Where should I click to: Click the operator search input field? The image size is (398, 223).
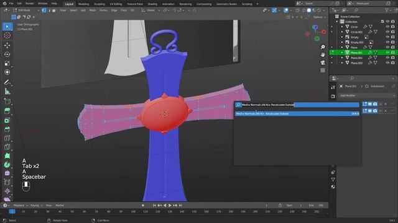point(297,105)
